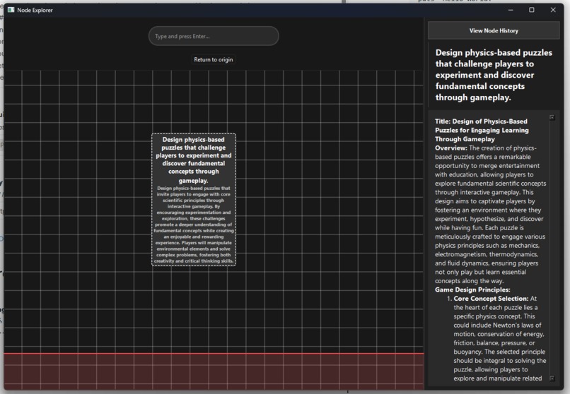The image size is (570, 394).
Task: Close the Node Explorer window
Action: click(x=553, y=10)
